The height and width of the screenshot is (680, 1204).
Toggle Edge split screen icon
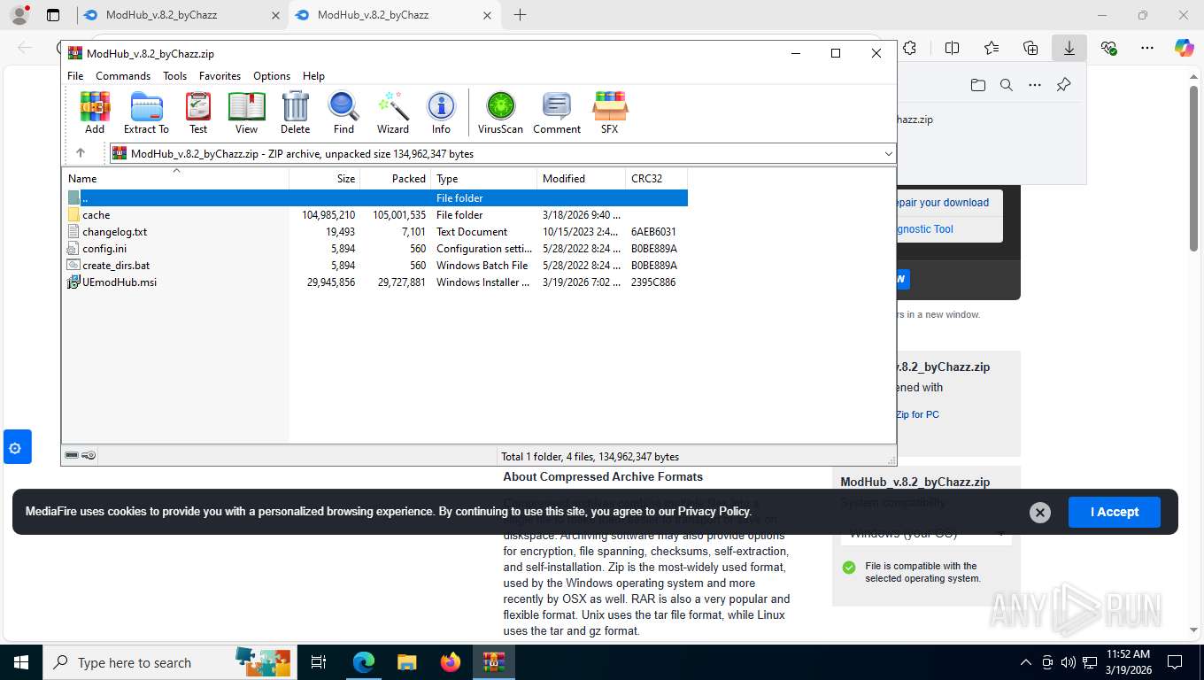(953, 48)
